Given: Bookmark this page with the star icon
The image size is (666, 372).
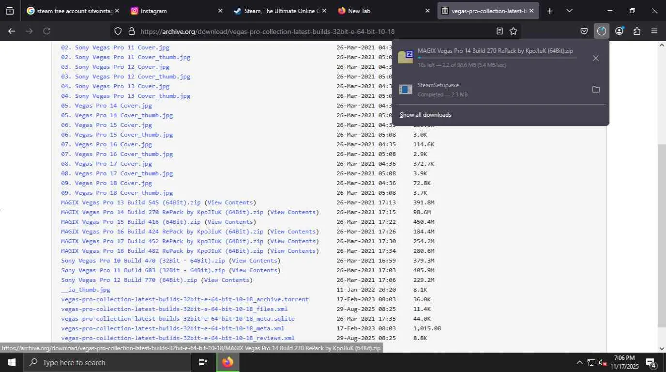Looking at the screenshot, I should tap(514, 31).
